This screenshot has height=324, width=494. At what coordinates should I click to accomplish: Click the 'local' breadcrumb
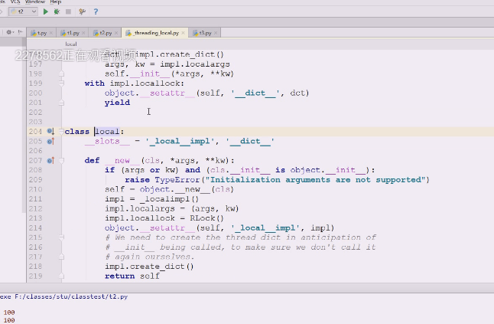point(71,44)
